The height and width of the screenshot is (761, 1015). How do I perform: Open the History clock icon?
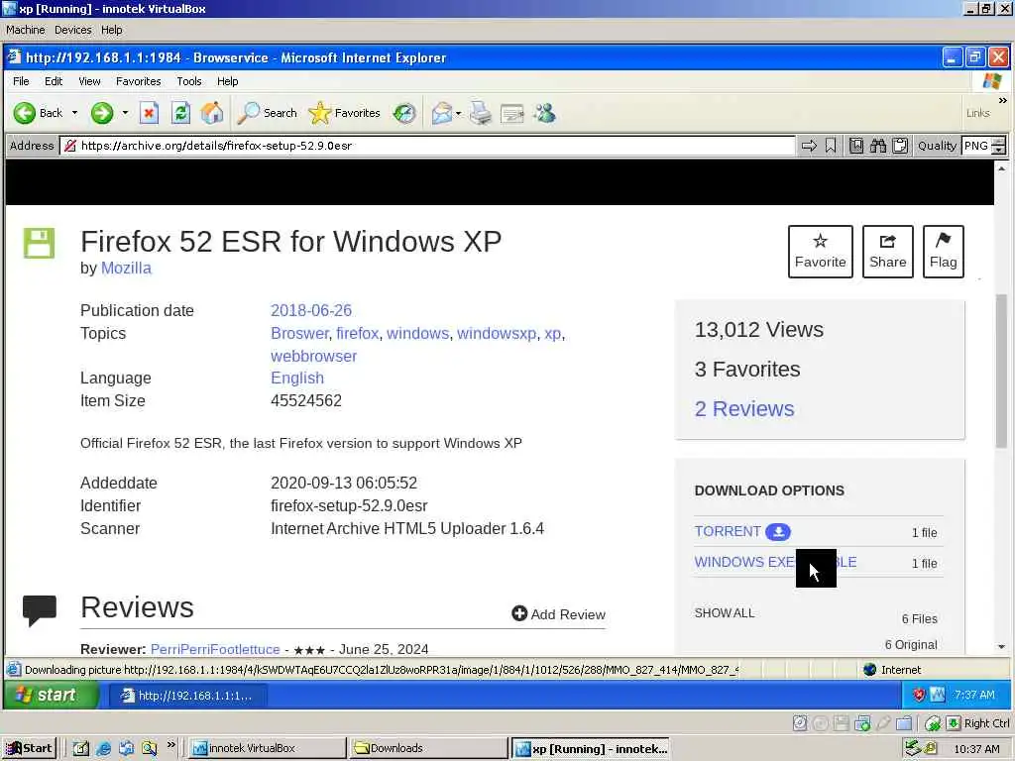tap(404, 113)
